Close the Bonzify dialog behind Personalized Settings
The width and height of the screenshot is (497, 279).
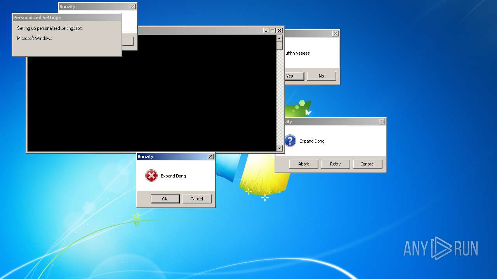point(133,7)
